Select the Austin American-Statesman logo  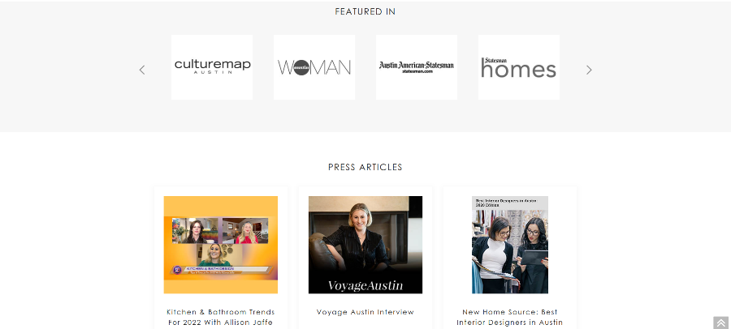417,67
